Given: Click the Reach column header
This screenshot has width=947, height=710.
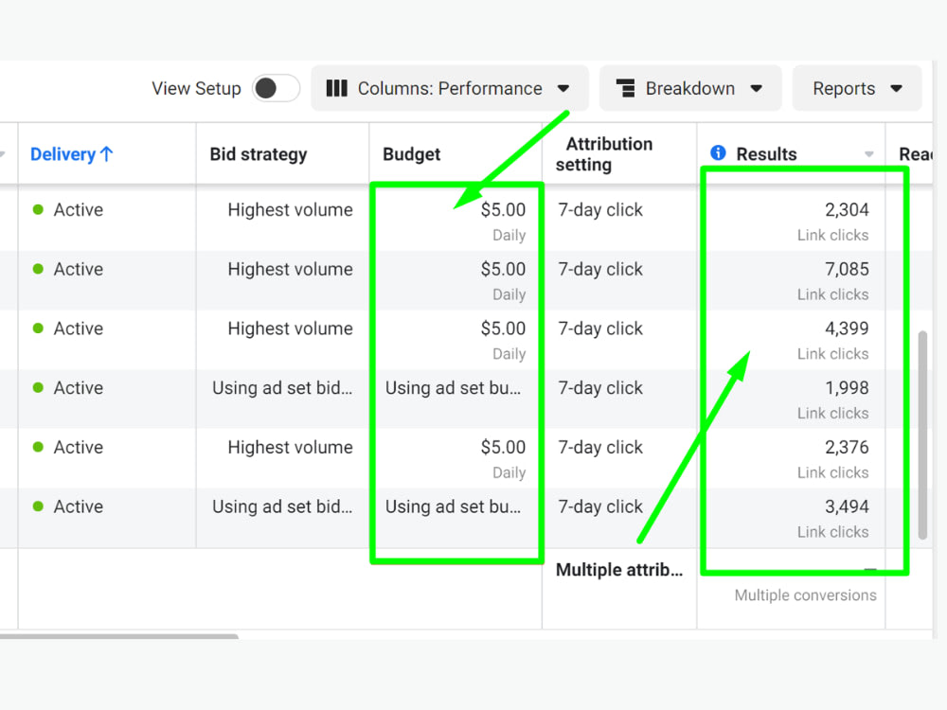Looking at the screenshot, I should click(916, 154).
